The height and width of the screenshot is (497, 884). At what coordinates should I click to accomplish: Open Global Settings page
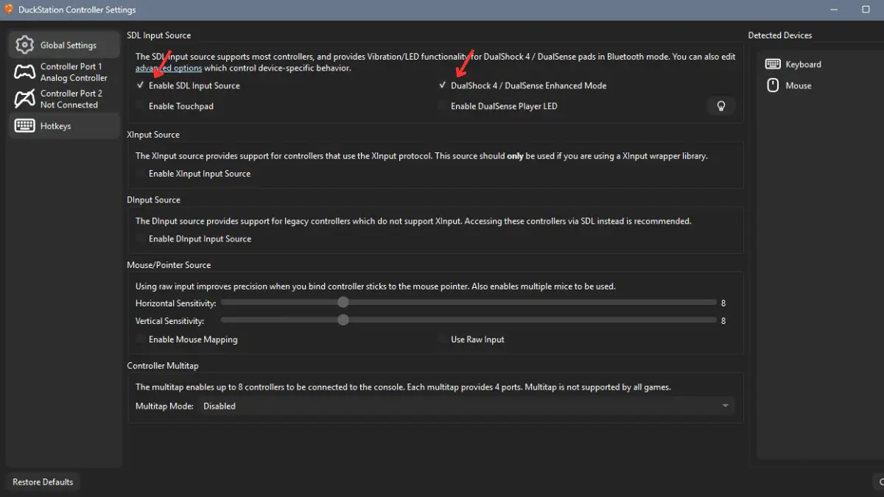(64, 45)
